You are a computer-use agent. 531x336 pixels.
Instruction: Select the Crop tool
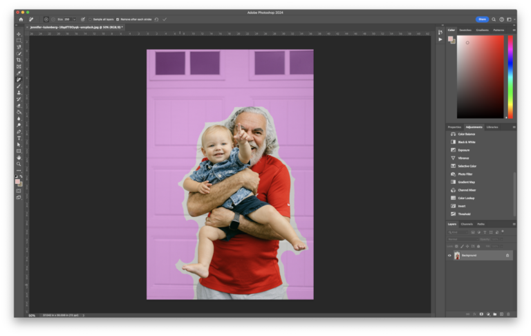click(x=19, y=60)
